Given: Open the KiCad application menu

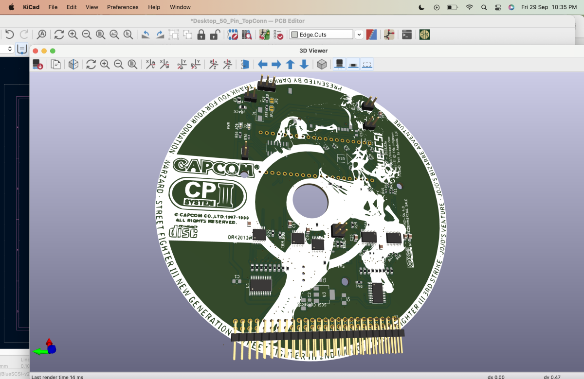Looking at the screenshot, I should click(31, 7).
